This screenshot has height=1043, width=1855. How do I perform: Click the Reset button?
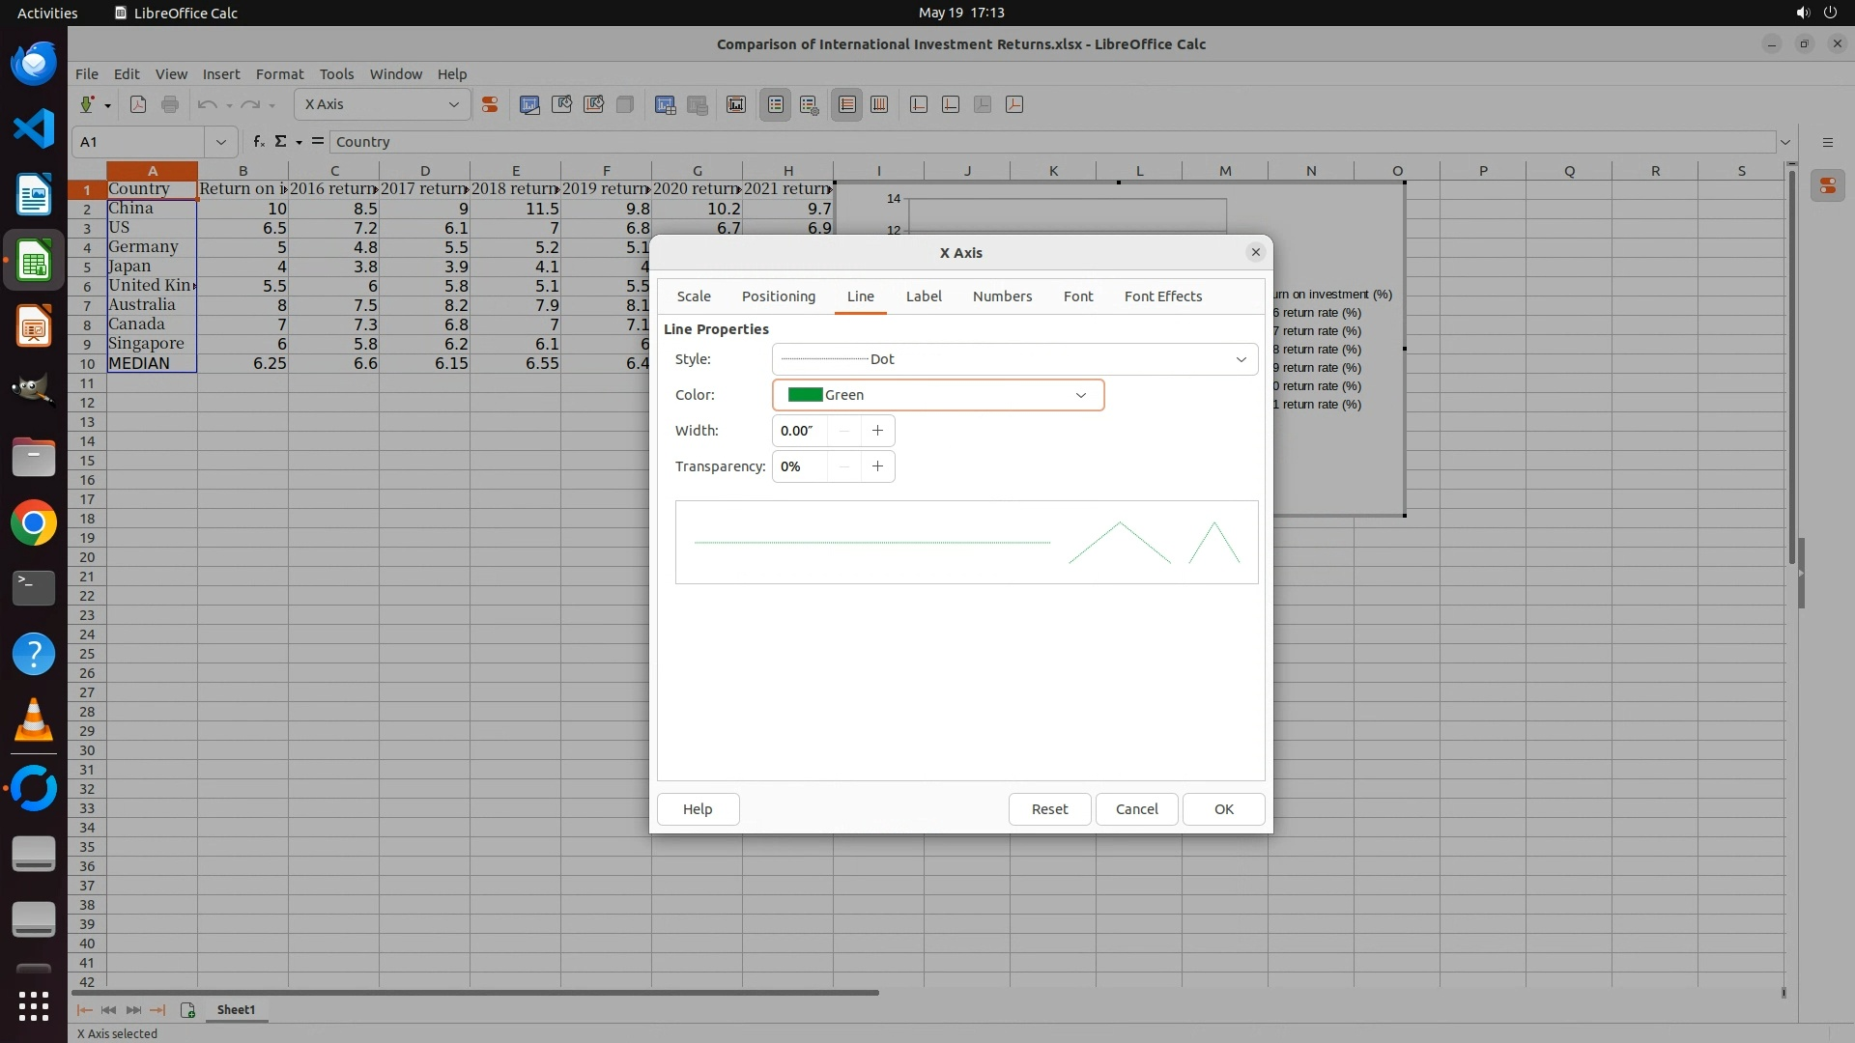coord(1049,809)
